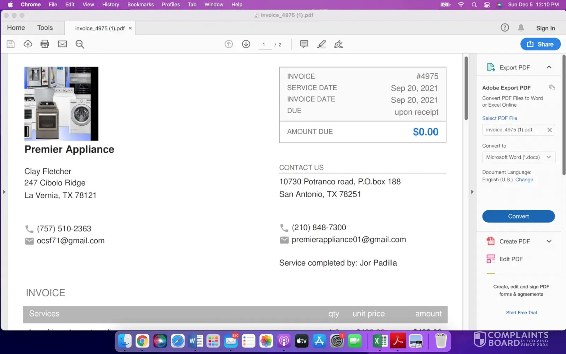Open Launchpad from the dock
Image resolution: width=566 pixels, height=354 pixels.
(x=213, y=341)
